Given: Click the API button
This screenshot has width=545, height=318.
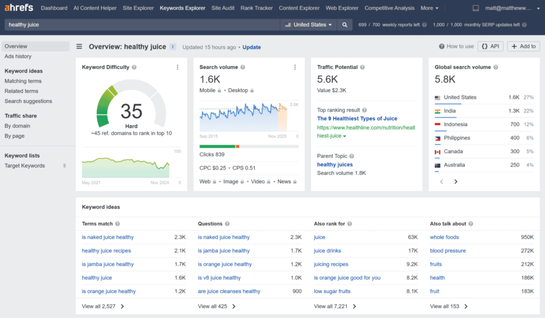Looking at the screenshot, I should pos(490,46).
